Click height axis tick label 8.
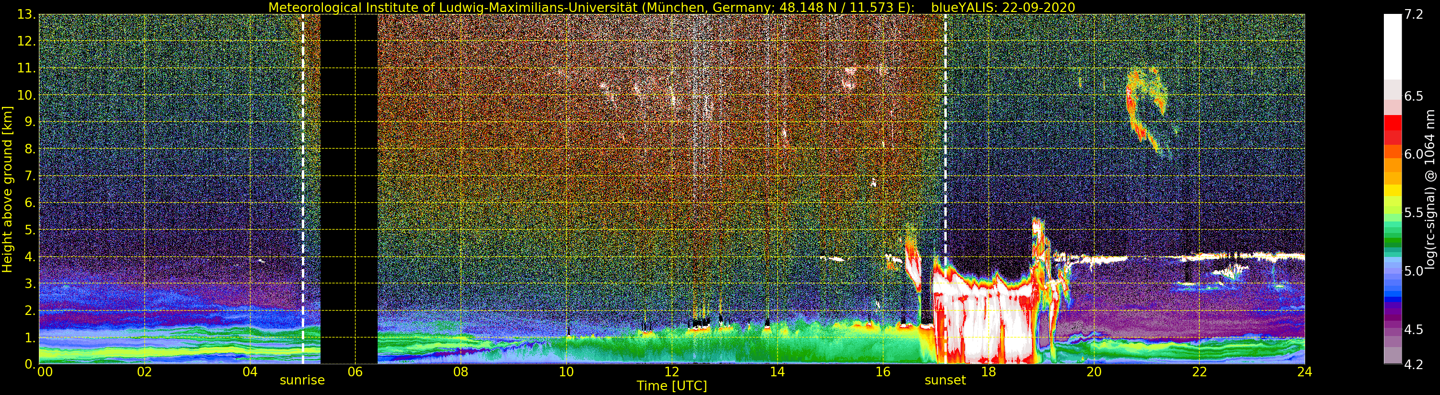 pos(29,149)
